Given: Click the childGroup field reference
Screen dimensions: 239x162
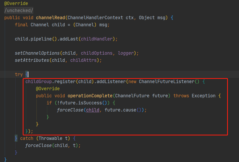Looking at the screenshot, I should point(39,82).
